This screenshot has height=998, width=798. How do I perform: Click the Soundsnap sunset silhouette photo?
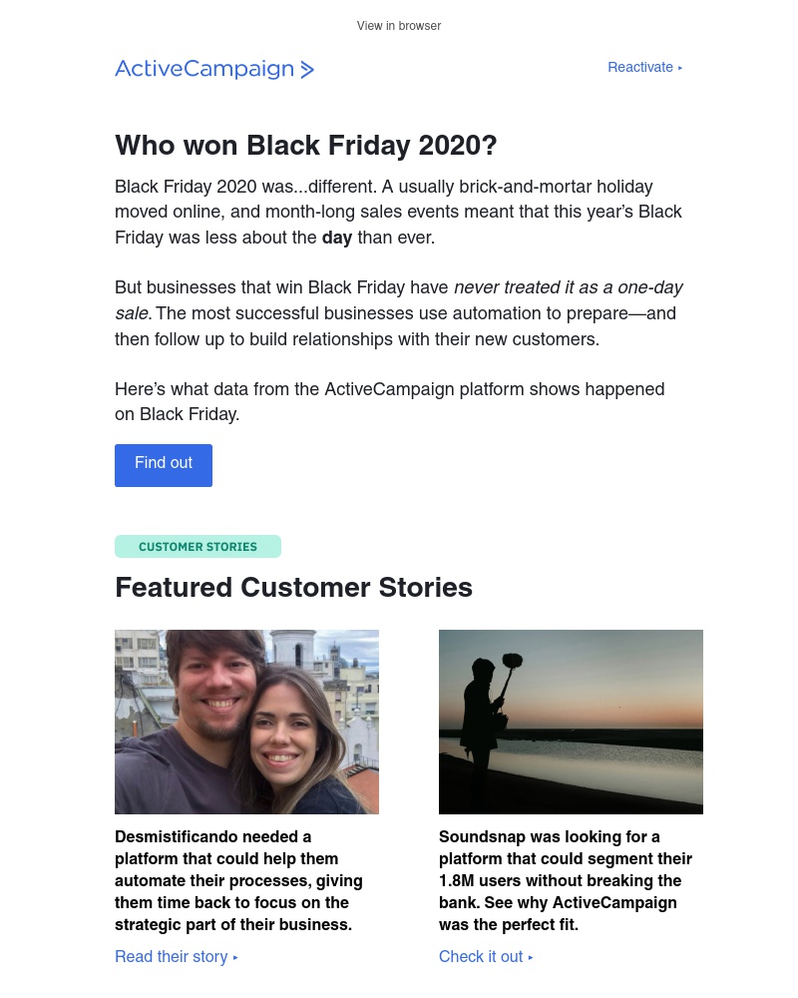coord(571,722)
